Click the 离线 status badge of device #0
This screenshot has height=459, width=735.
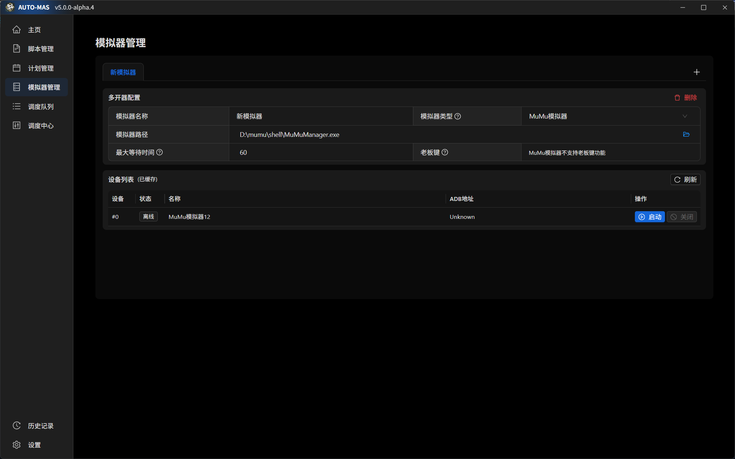pyautogui.click(x=148, y=216)
